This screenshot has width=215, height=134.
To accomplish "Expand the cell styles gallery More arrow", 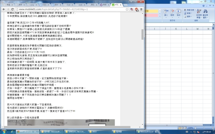I will tap(160, 16).
